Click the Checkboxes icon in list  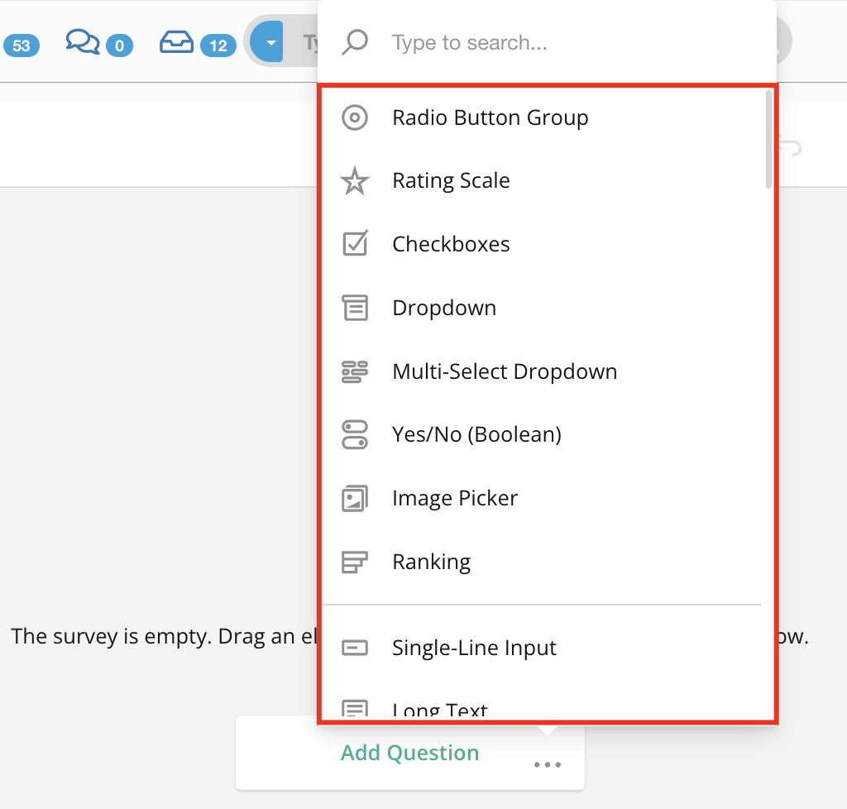(355, 244)
